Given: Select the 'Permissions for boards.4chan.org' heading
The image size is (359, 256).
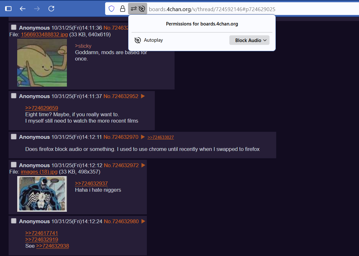Looking at the screenshot, I should point(202,24).
